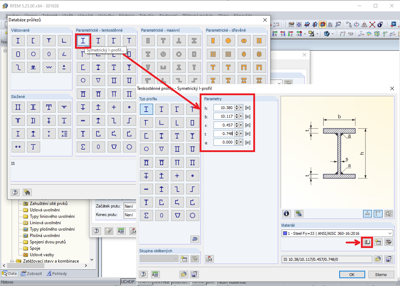The height and width of the screenshot is (286, 400).
Task: Load saved section folder icon beside name field
Action: (x=378, y=259)
